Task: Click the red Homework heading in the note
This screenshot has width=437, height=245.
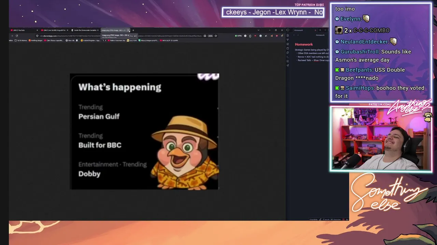Action: (304, 44)
